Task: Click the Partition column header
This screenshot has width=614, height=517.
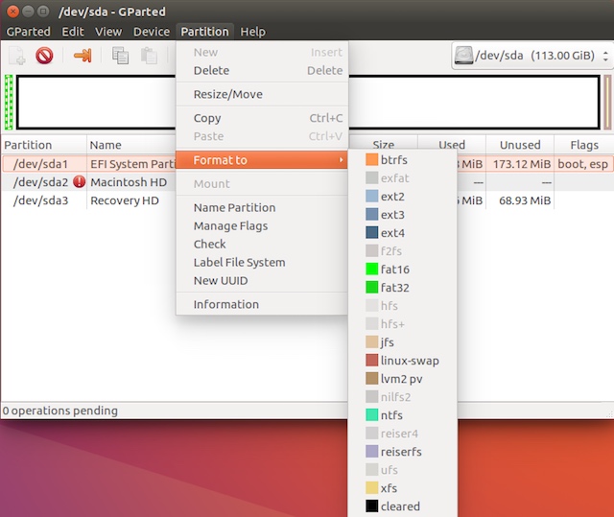Action: 43,145
